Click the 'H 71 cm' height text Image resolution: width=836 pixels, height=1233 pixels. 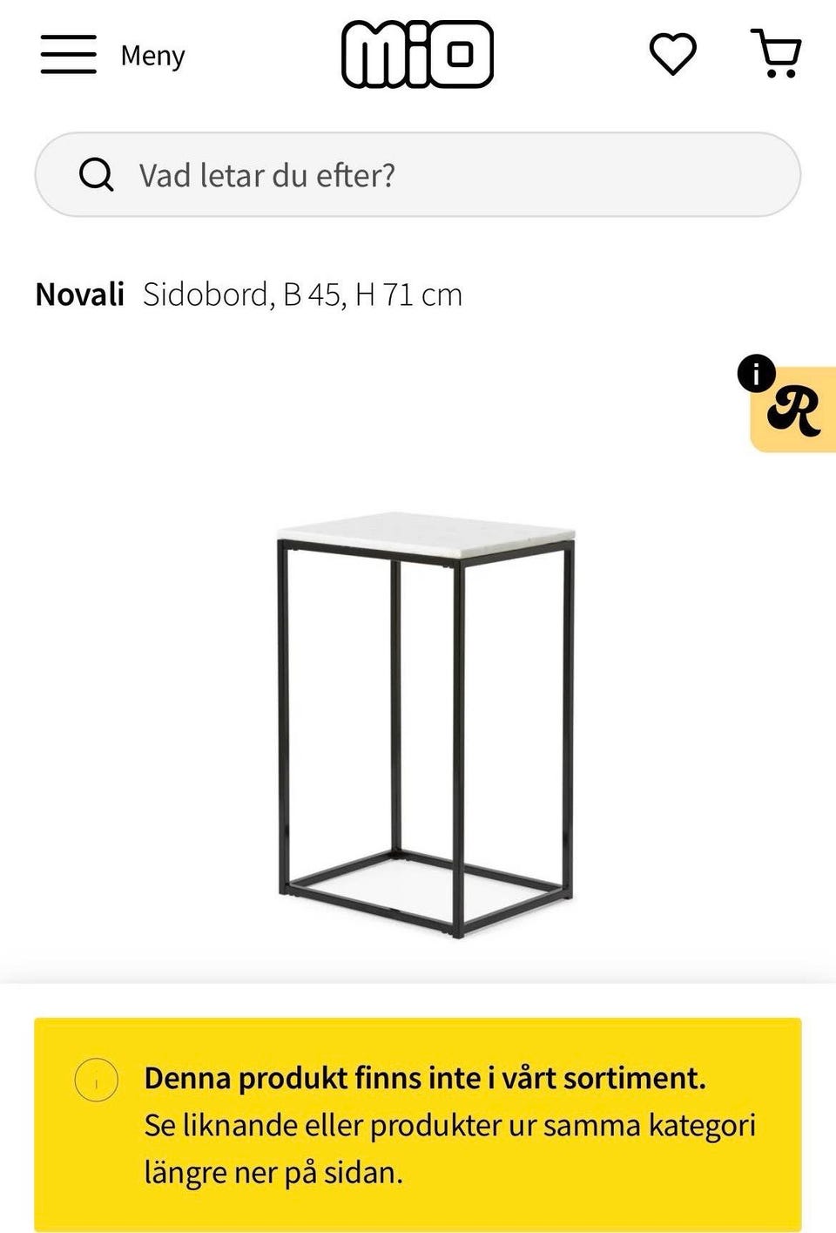[408, 295]
